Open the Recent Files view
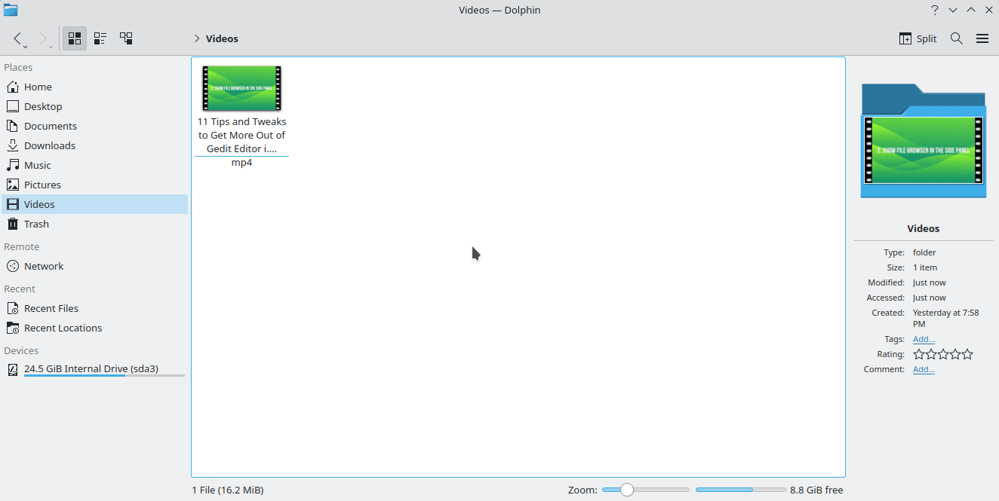This screenshot has width=999, height=501. [50, 308]
